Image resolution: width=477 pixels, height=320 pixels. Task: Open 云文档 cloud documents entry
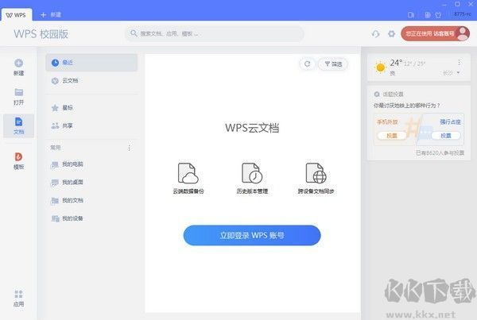(x=91, y=80)
